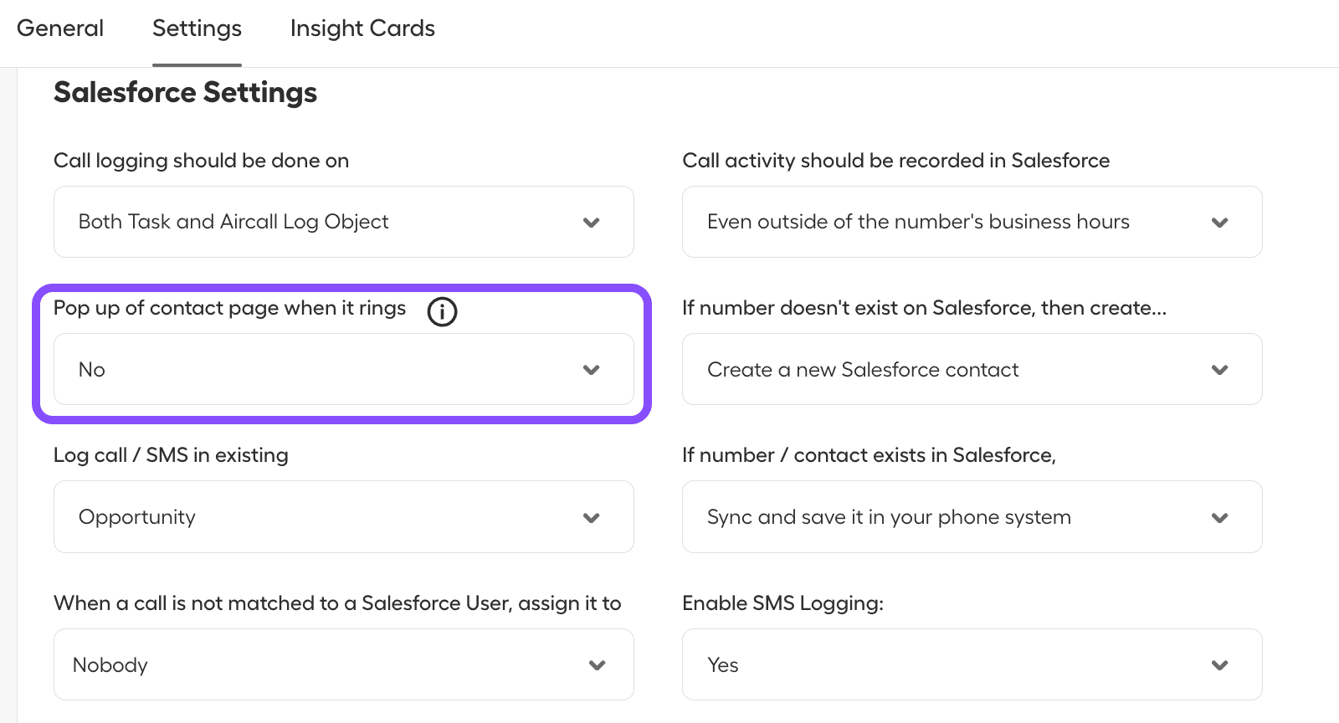Image resolution: width=1339 pixels, height=723 pixels.
Task: Click the chevron on the Nobody dropdown
Action: (x=597, y=664)
